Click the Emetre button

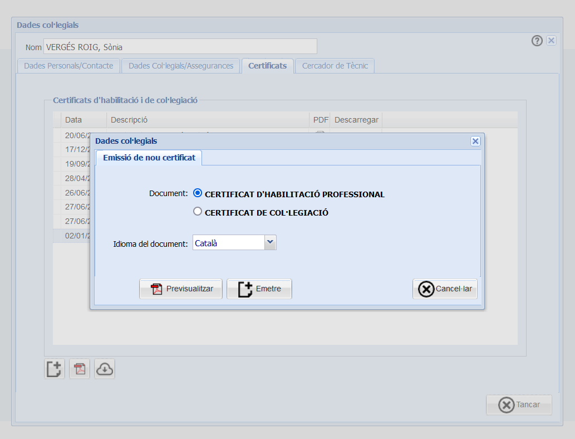point(259,289)
